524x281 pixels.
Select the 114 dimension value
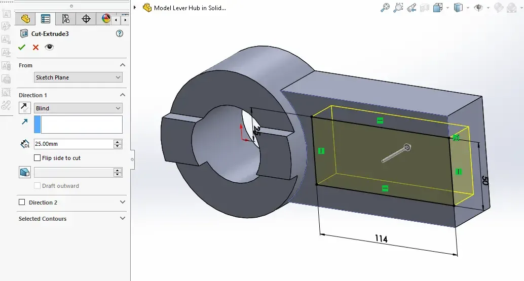coord(381,238)
